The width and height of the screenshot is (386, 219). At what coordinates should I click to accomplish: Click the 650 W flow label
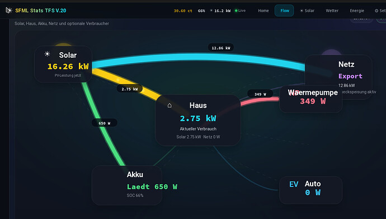pyautogui.click(x=105, y=123)
